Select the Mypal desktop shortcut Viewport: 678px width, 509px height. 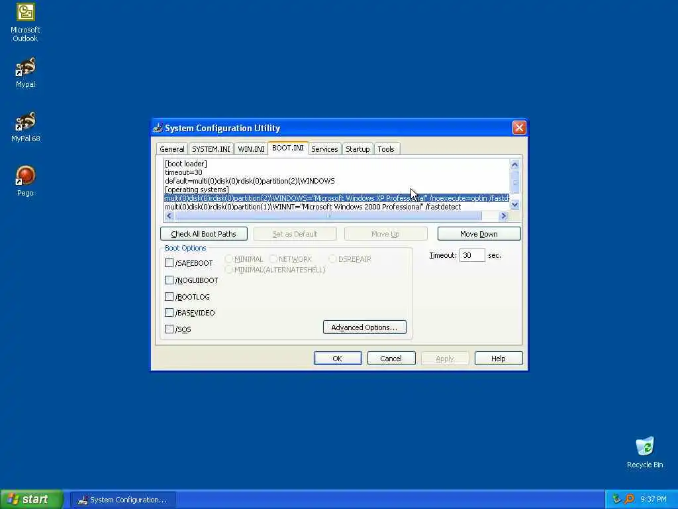(x=26, y=73)
